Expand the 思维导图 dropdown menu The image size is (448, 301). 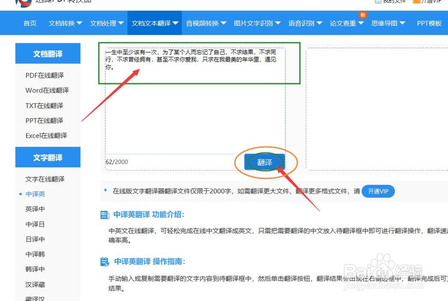pyautogui.click(x=388, y=23)
